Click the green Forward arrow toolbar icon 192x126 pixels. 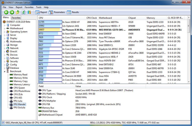pyautogui.click(x=12, y=12)
